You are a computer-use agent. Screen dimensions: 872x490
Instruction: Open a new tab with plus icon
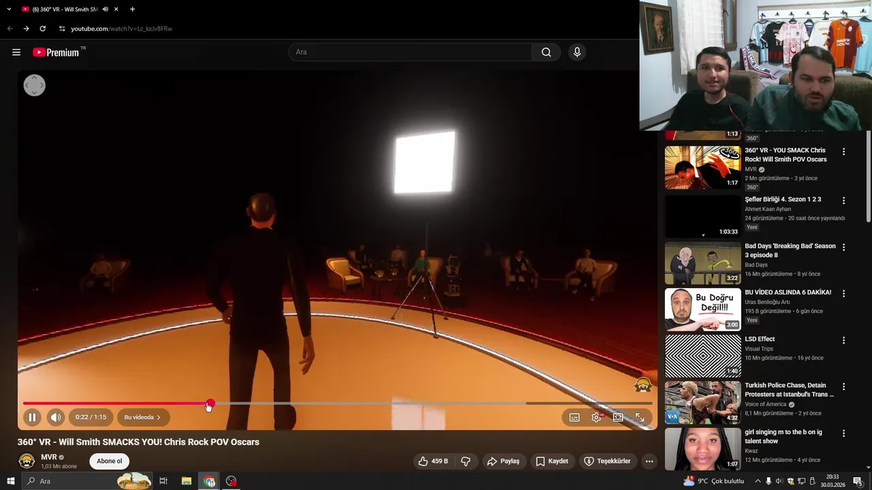(132, 10)
